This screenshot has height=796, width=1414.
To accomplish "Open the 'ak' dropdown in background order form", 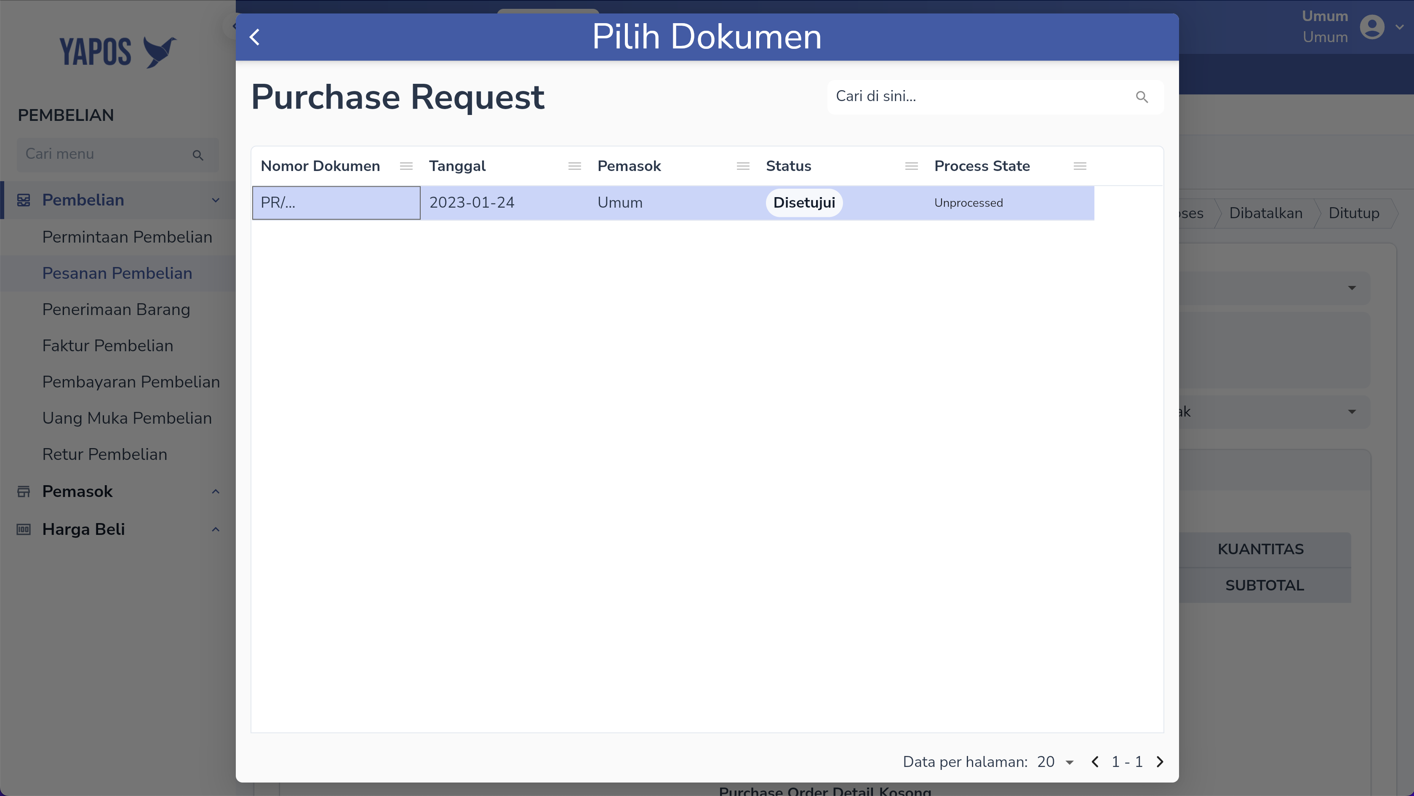I will click(x=1351, y=412).
